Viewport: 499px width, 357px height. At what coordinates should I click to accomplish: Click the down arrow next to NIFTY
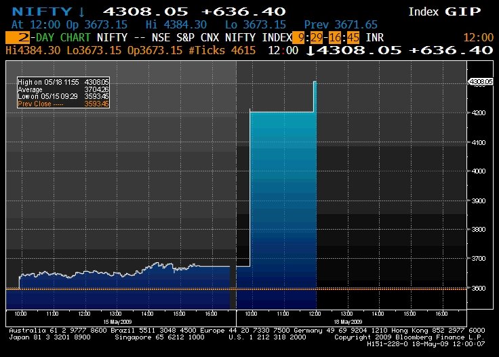pyautogui.click(x=81, y=12)
